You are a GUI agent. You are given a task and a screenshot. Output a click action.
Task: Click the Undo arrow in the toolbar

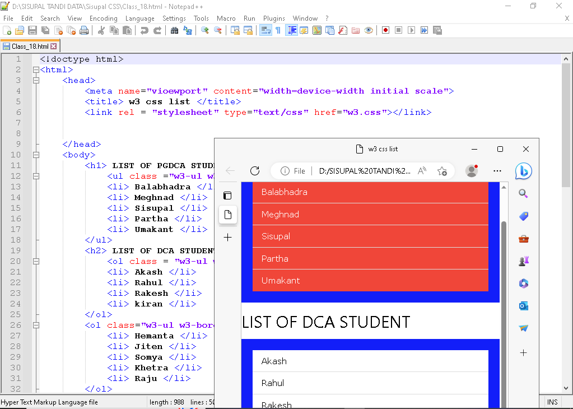[145, 30]
